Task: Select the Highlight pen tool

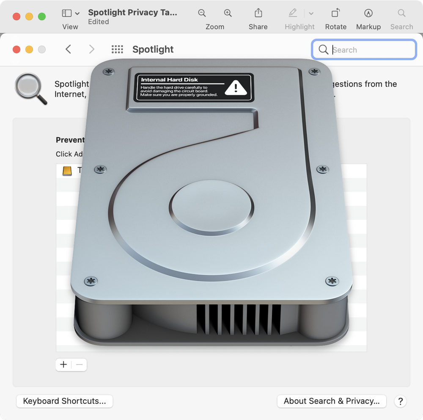Action: (293, 13)
